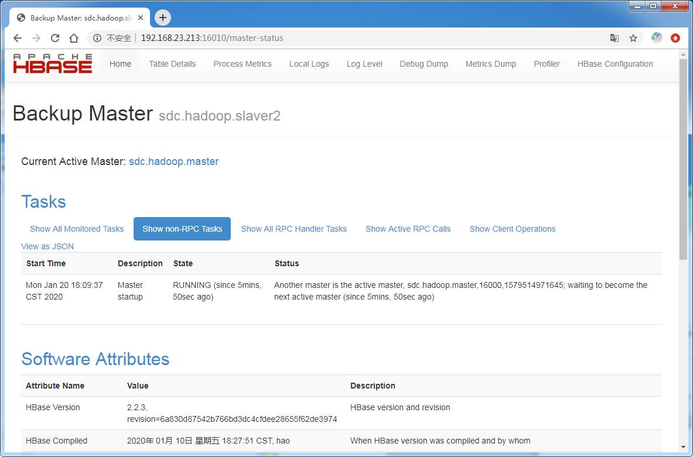Open Process Metrics page
This screenshot has width=693, height=457.
click(x=243, y=64)
